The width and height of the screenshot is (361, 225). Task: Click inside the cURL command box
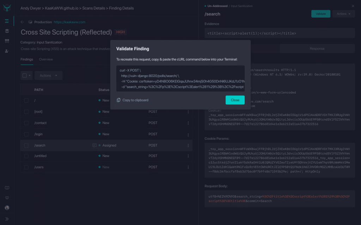[180, 78]
